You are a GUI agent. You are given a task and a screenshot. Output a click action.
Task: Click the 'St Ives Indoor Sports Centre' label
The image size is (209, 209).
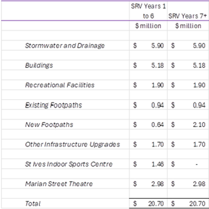tap(69, 164)
